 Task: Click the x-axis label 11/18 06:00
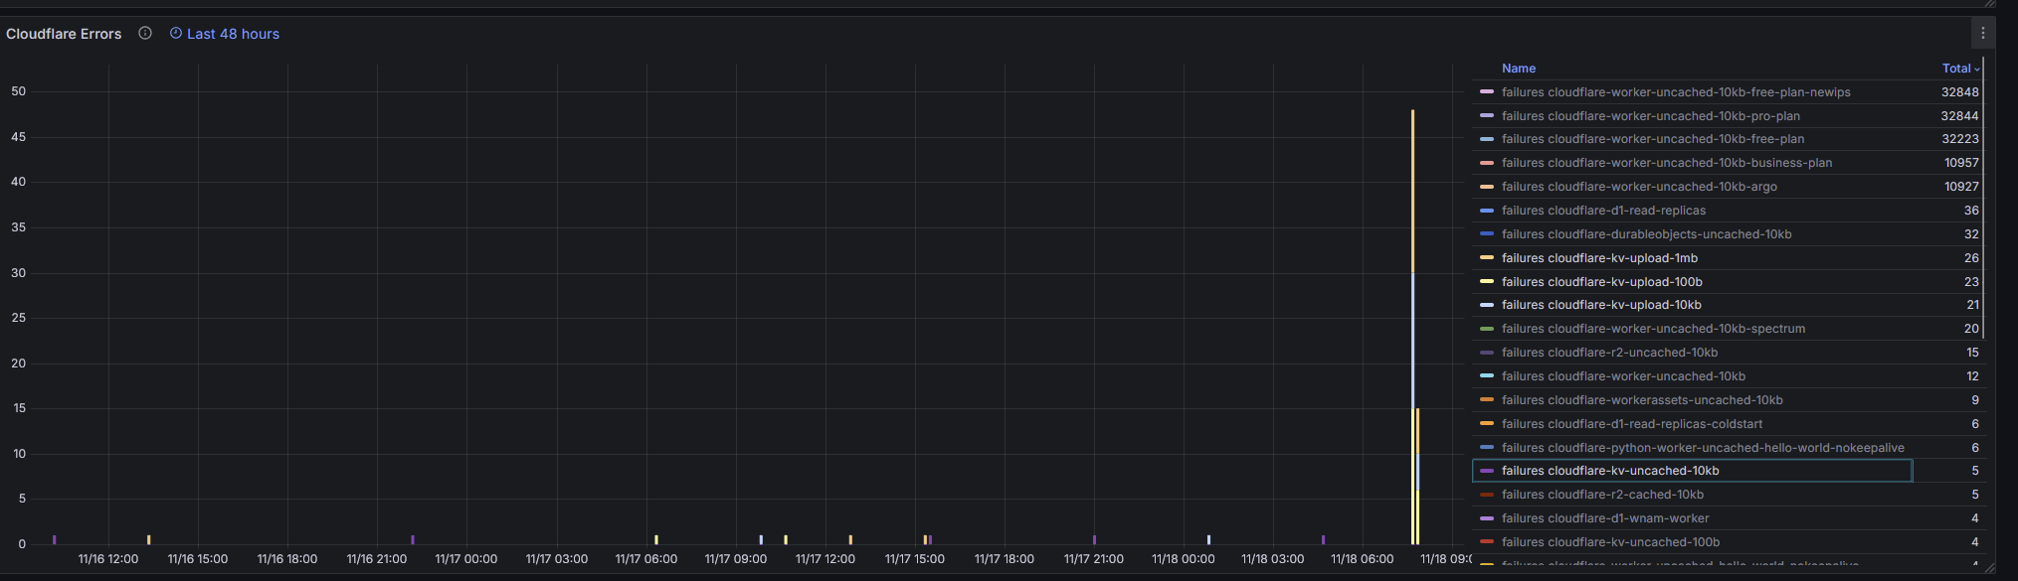tap(1363, 559)
